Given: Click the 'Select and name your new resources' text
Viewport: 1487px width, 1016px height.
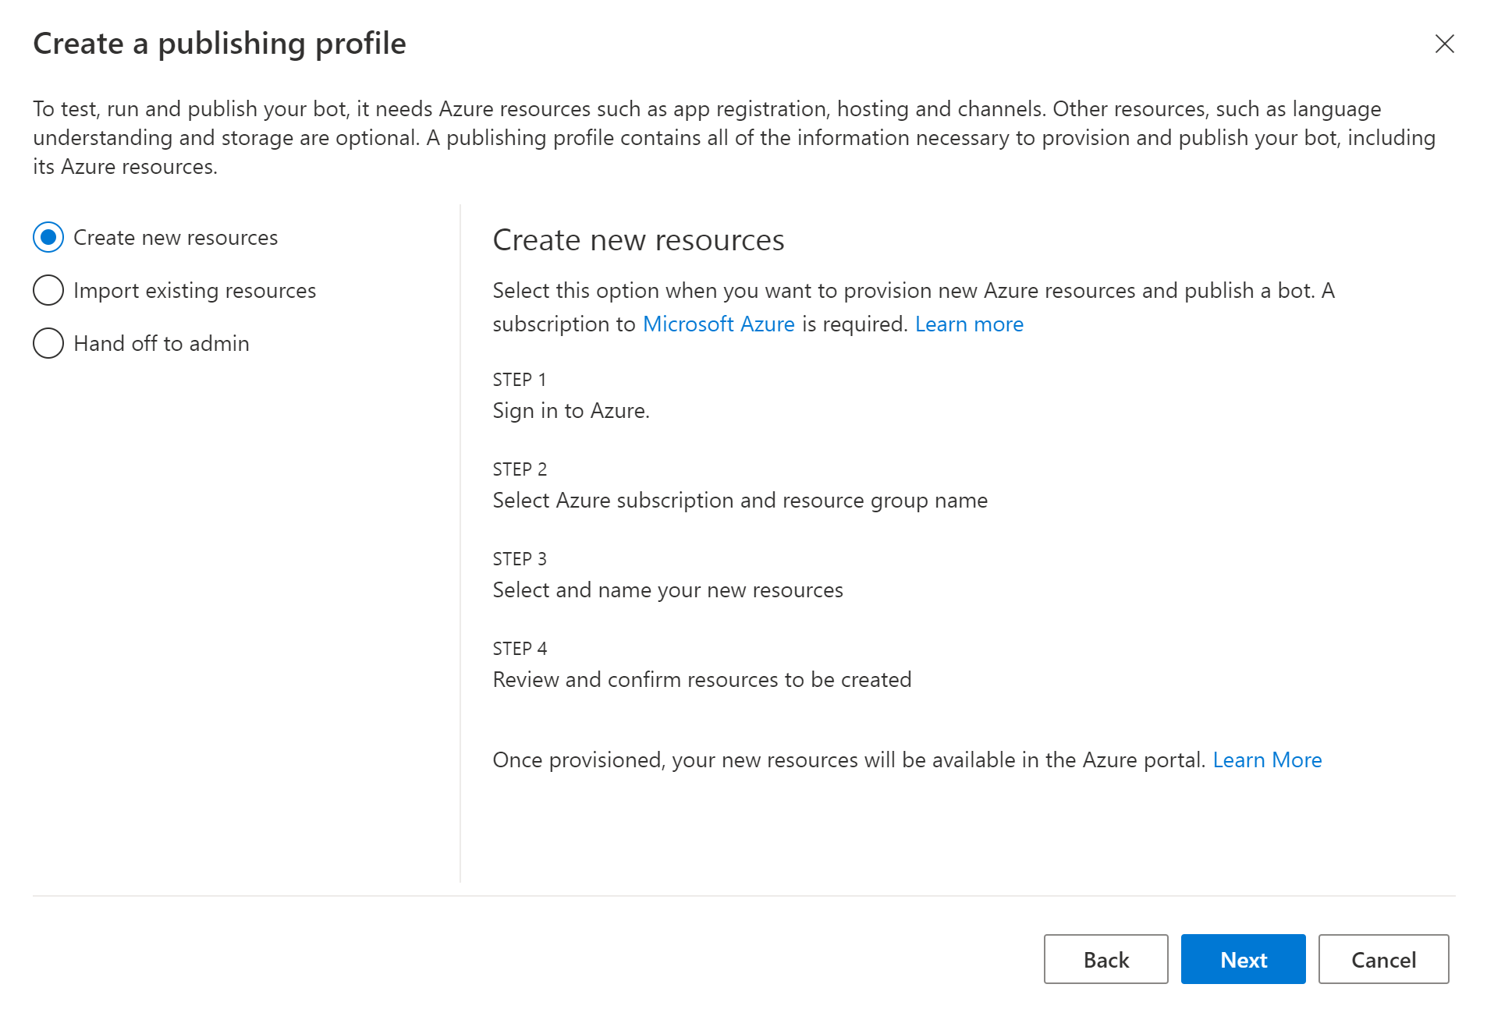Looking at the screenshot, I should coord(667,590).
